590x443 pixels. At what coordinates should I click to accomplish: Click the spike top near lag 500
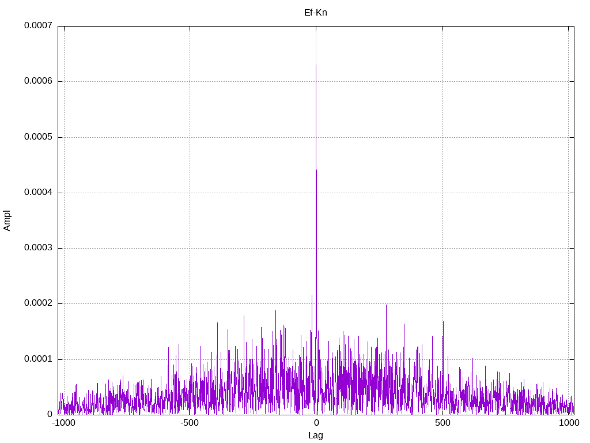pyautogui.click(x=443, y=322)
